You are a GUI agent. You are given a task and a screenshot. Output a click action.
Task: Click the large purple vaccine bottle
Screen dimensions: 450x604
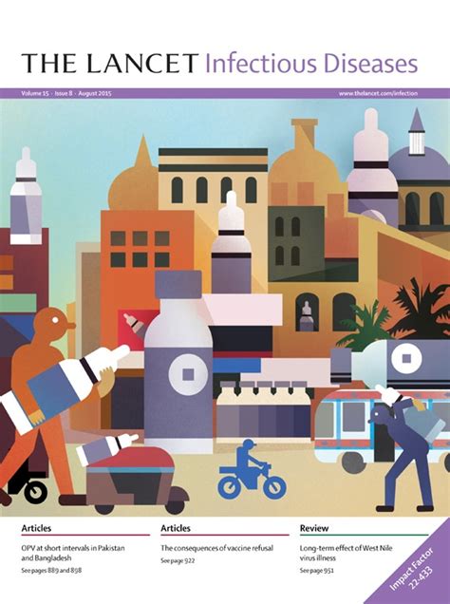pos(178,361)
